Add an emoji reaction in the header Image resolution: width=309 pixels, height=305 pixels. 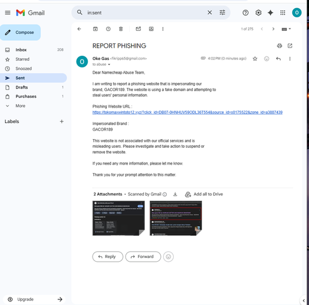pyautogui.click(x=266, y=59)
